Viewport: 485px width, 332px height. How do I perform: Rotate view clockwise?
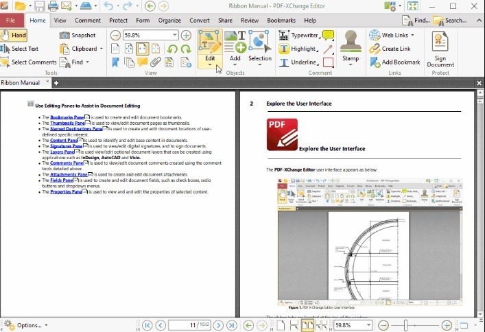(186, 49)
